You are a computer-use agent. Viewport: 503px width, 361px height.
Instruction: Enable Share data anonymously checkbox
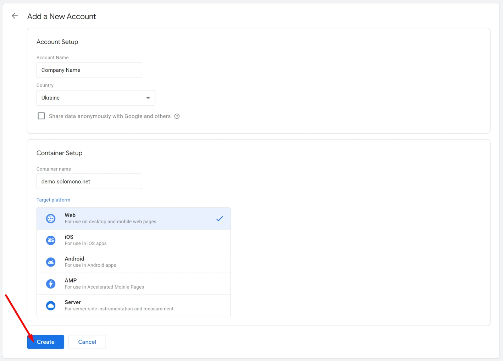(41, 116)
